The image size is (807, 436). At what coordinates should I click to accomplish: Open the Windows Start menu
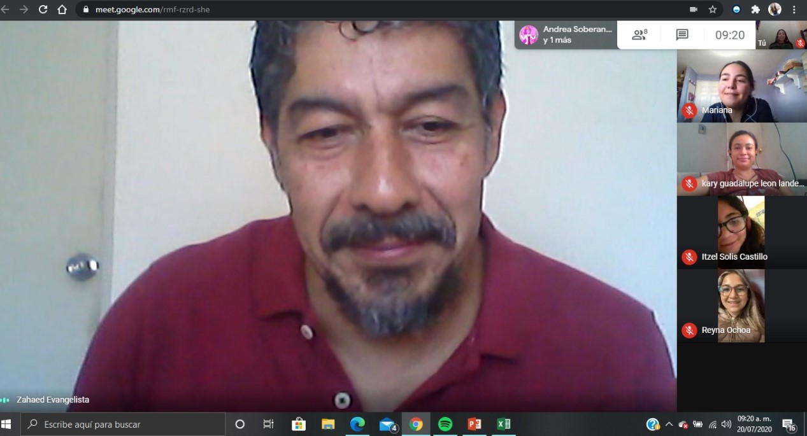(7, 425)
